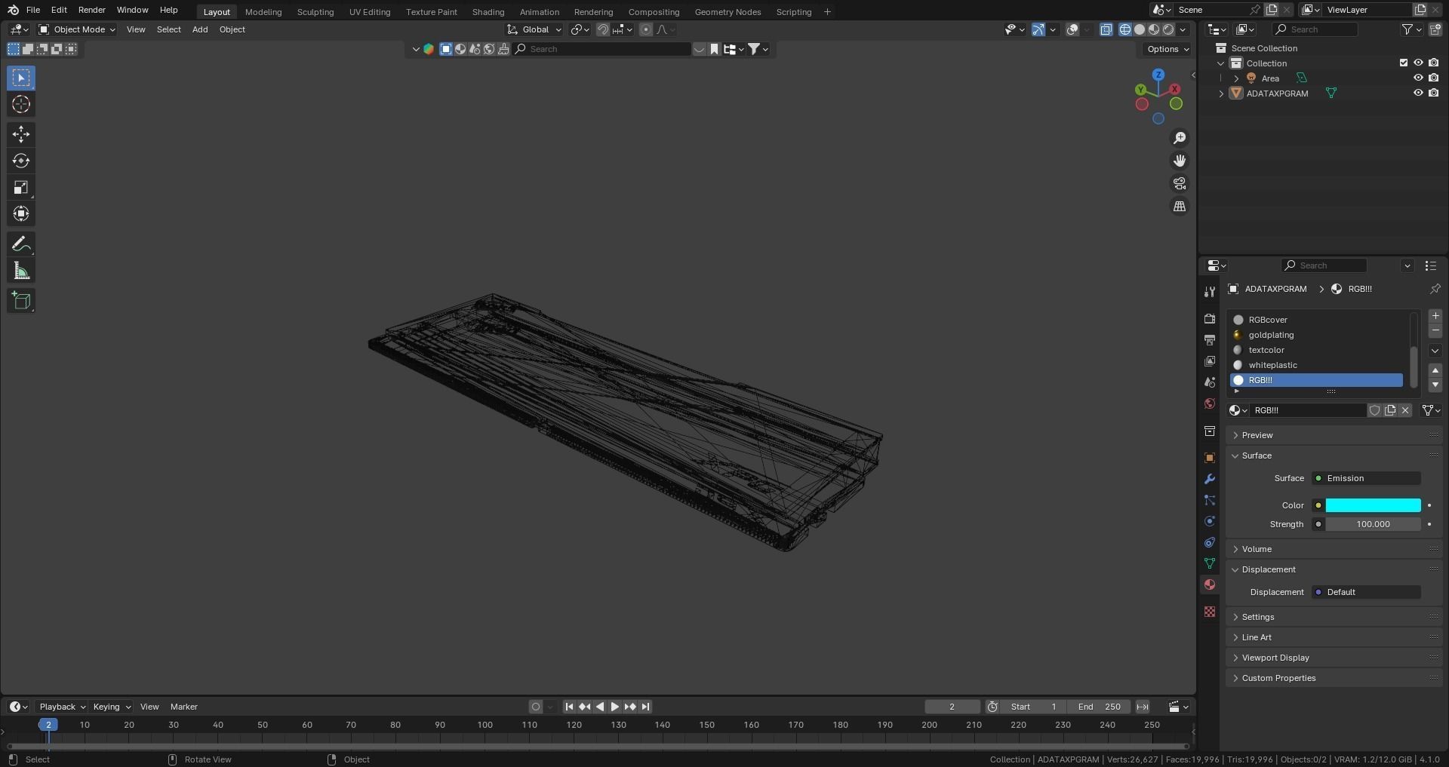This screenshot has height=767, width=1449.
Task: Select the Annotate tool
Action: [x=21, y=244]
